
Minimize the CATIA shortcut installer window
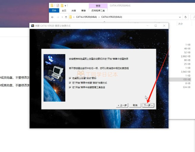point(148,25)
